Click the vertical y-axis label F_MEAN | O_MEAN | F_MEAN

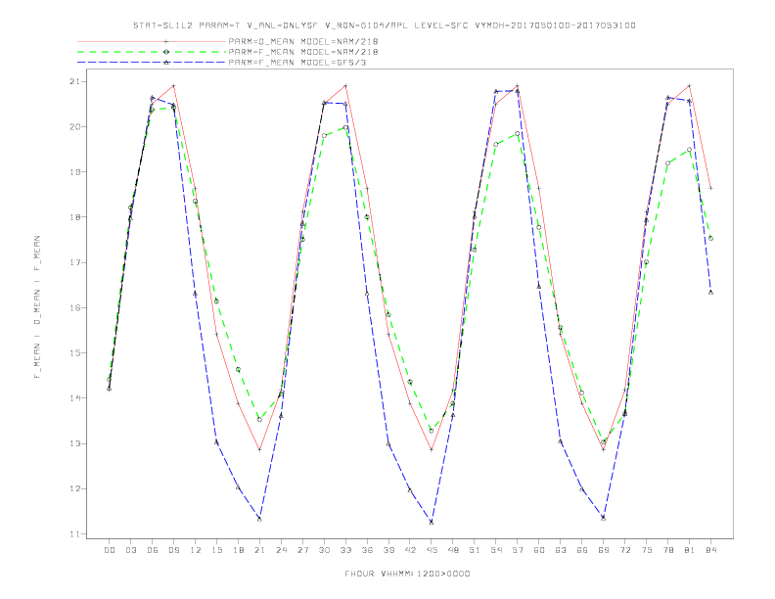(x=37, y=307)
